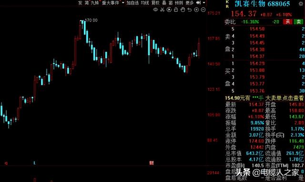Click the 叠 overlay option
305x182 pixels.
(x=164, y=3)
